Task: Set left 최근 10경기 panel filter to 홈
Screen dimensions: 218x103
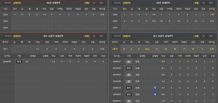Action: coord(94,36)
